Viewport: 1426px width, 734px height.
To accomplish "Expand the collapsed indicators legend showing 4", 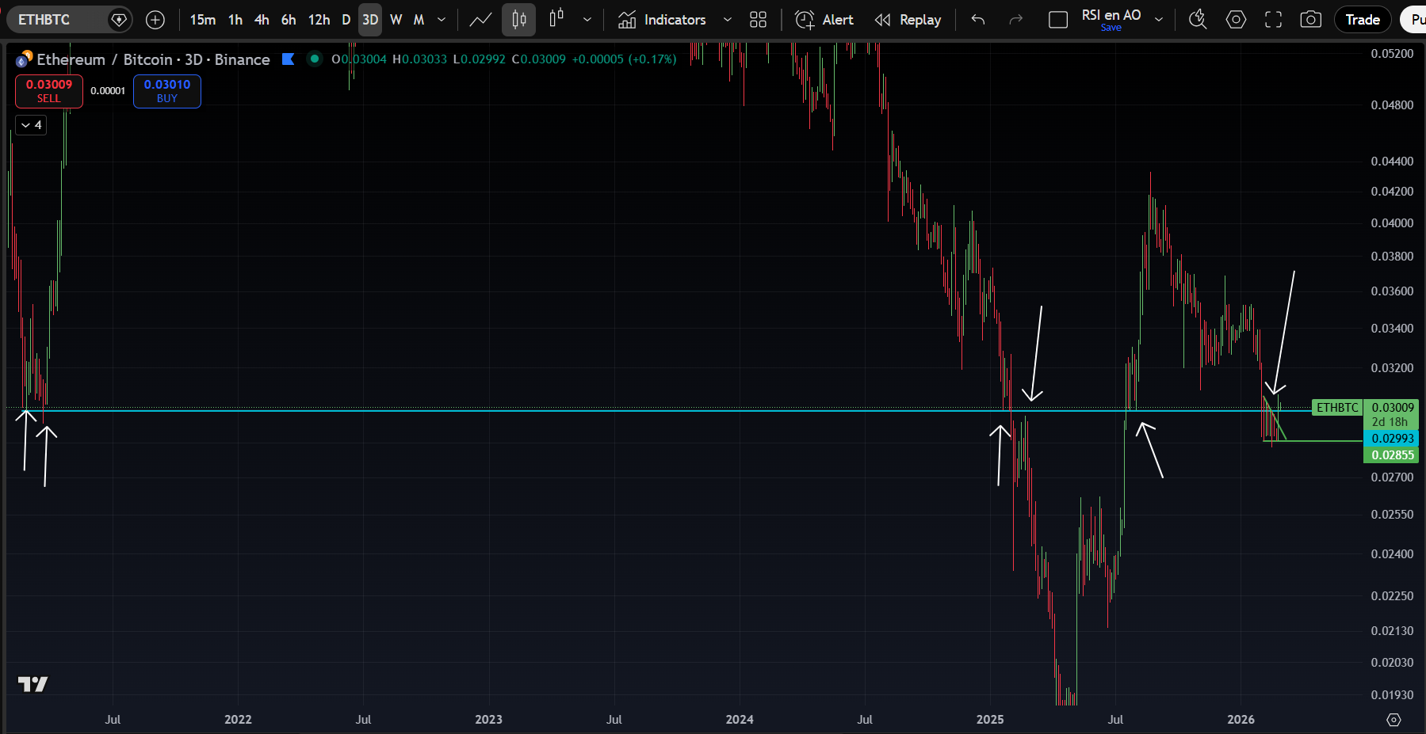I will point(31,125).
